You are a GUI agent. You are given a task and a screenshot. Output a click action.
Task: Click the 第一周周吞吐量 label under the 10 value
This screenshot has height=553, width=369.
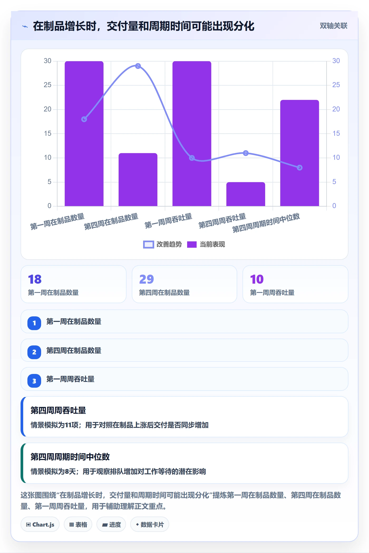click(x=272, y=293)
